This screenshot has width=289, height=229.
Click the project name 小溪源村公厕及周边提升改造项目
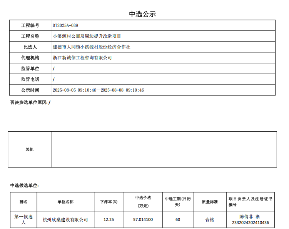pyautogui.click(x=87, y=36)
